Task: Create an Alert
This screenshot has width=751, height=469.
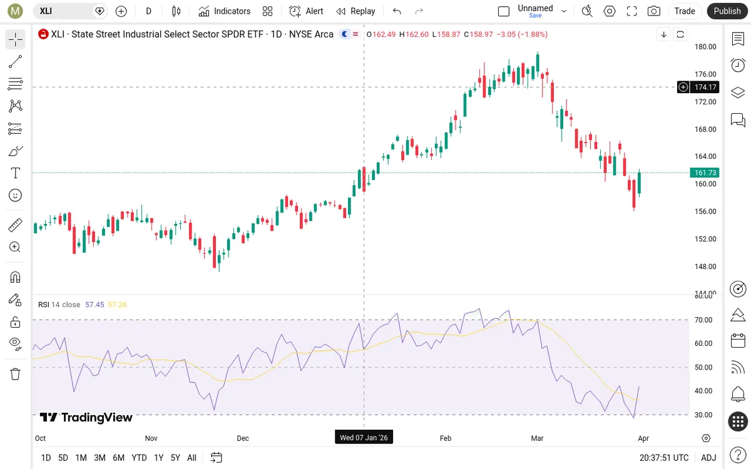Action: pyautogui.click(x=306, y=11)
